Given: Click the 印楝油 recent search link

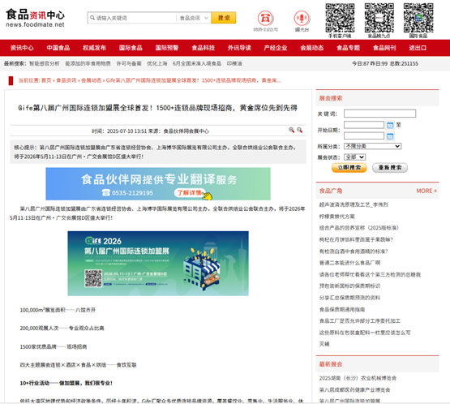Looking at the screenshot, I should [x=234, y=63].
